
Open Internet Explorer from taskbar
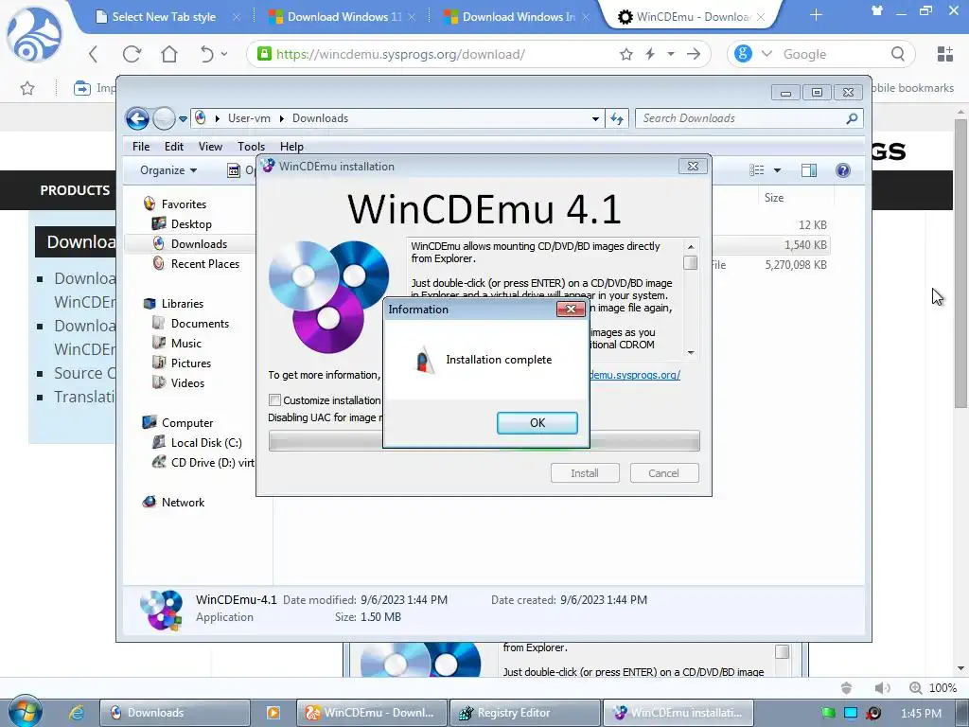(x=76, y=712)
